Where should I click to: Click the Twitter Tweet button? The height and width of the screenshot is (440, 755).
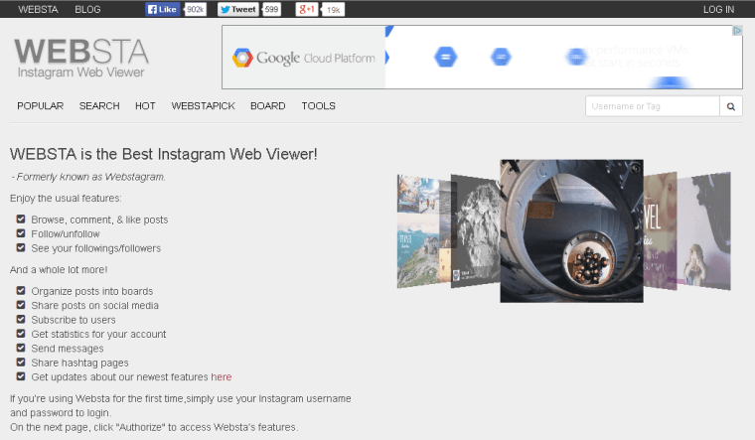pos(238,9)
